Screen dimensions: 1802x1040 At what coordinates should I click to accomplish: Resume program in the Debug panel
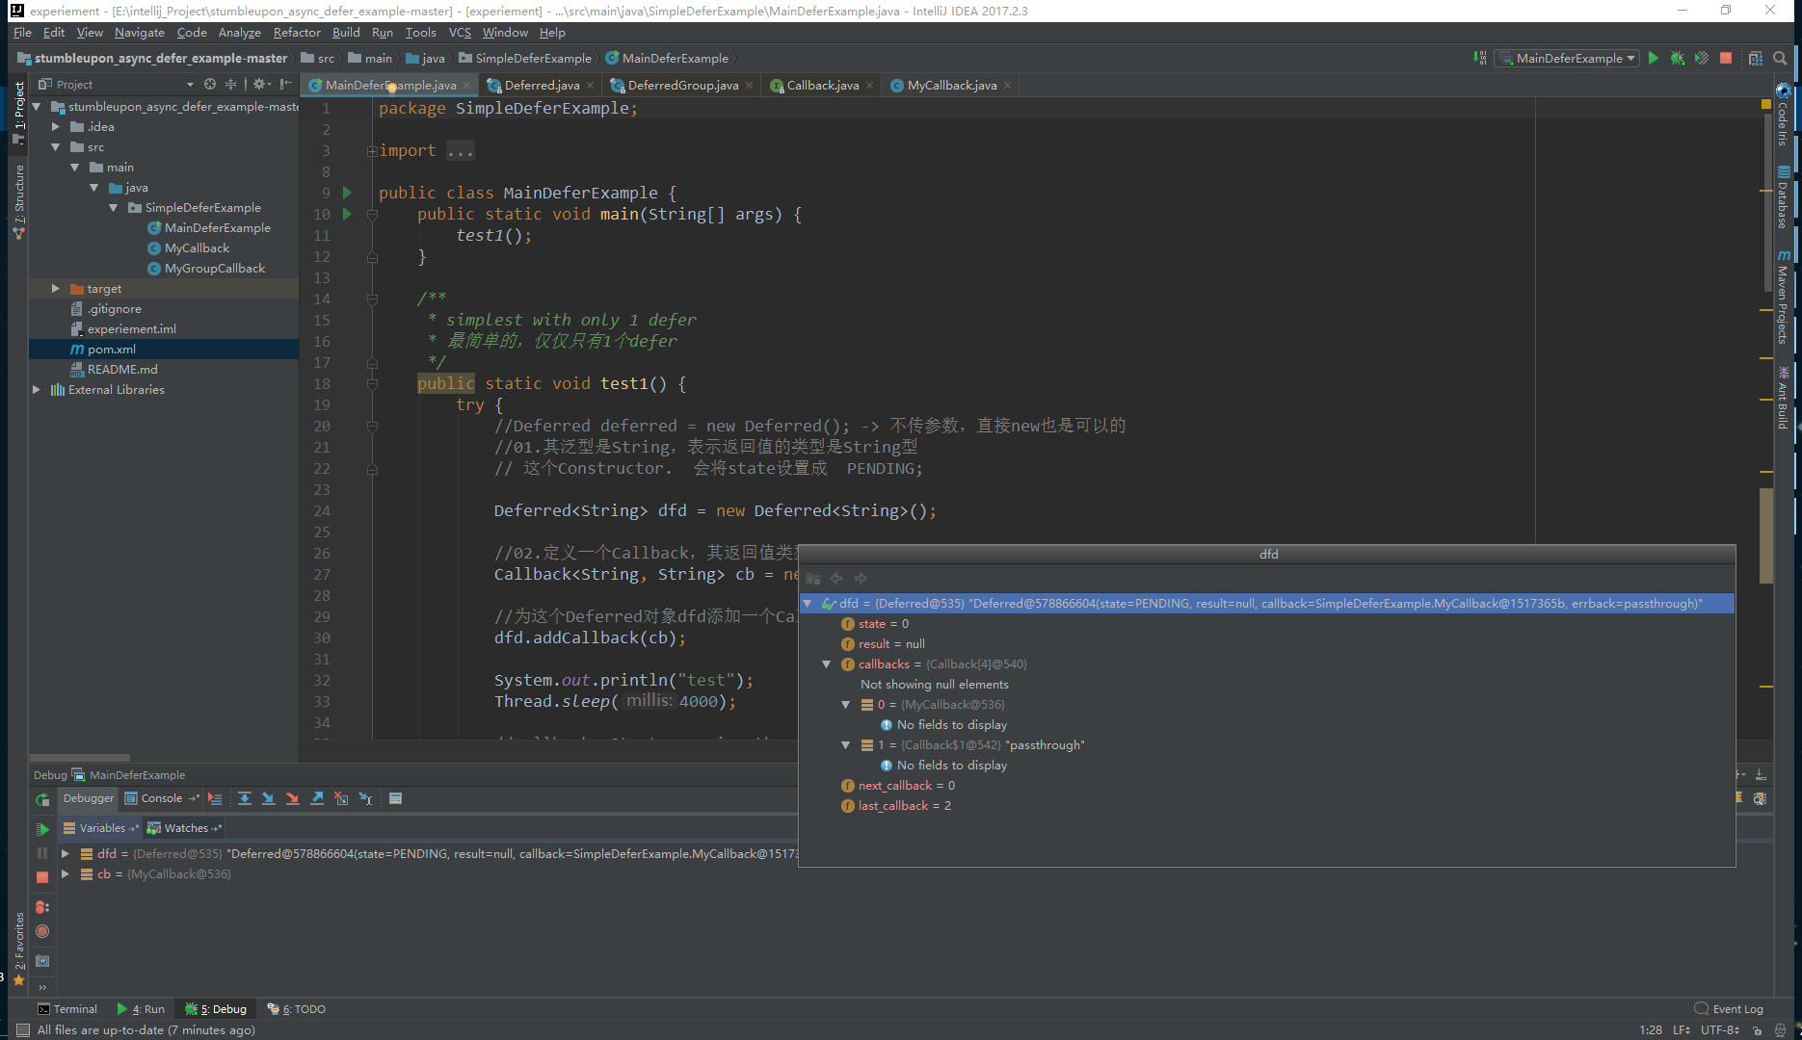point(41,829)
